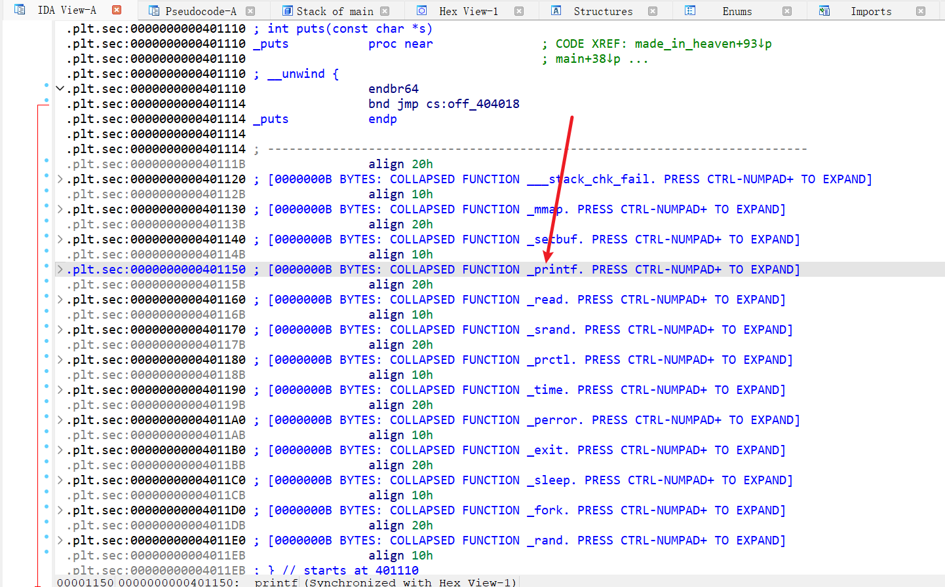Collapse the _puts function at 401110

60,89
